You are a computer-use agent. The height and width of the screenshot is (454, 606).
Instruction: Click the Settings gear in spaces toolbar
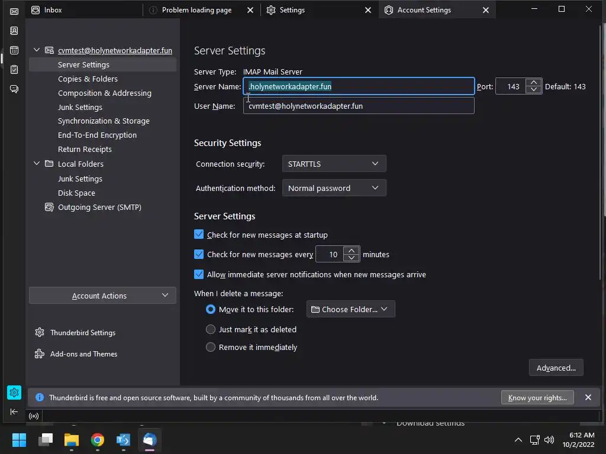coord(14,393)
